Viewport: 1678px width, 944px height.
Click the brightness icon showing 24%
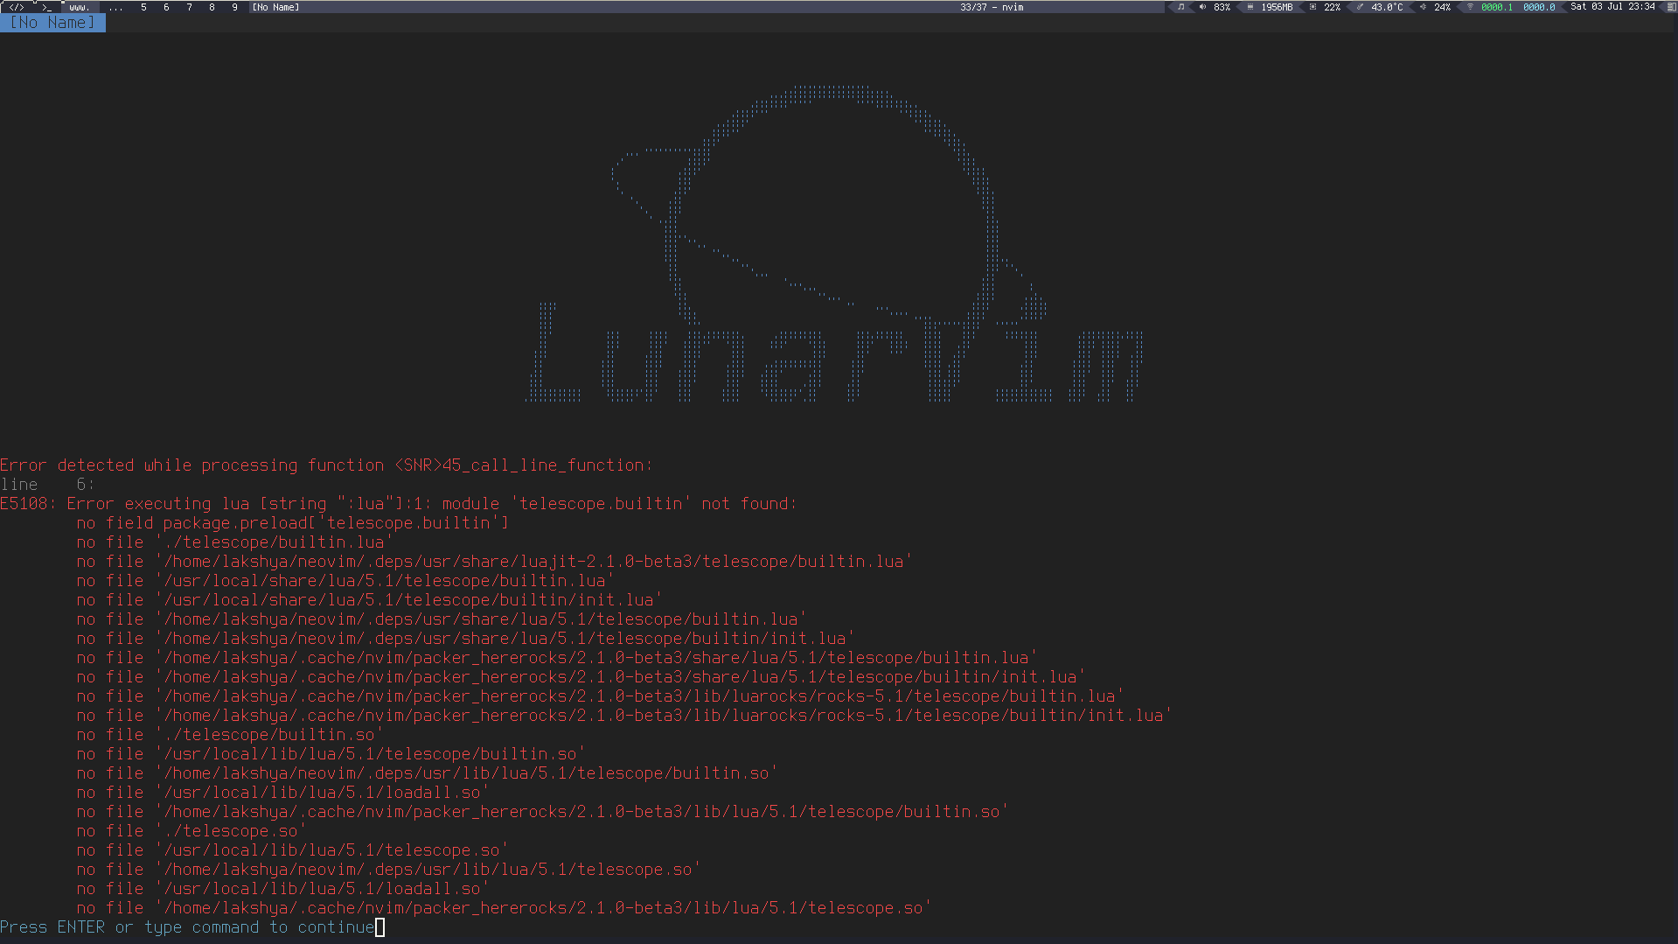pos(1422,7)
